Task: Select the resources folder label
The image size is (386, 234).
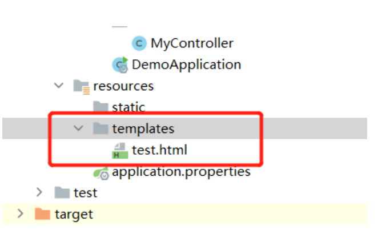Action: [x=124, y=86]
